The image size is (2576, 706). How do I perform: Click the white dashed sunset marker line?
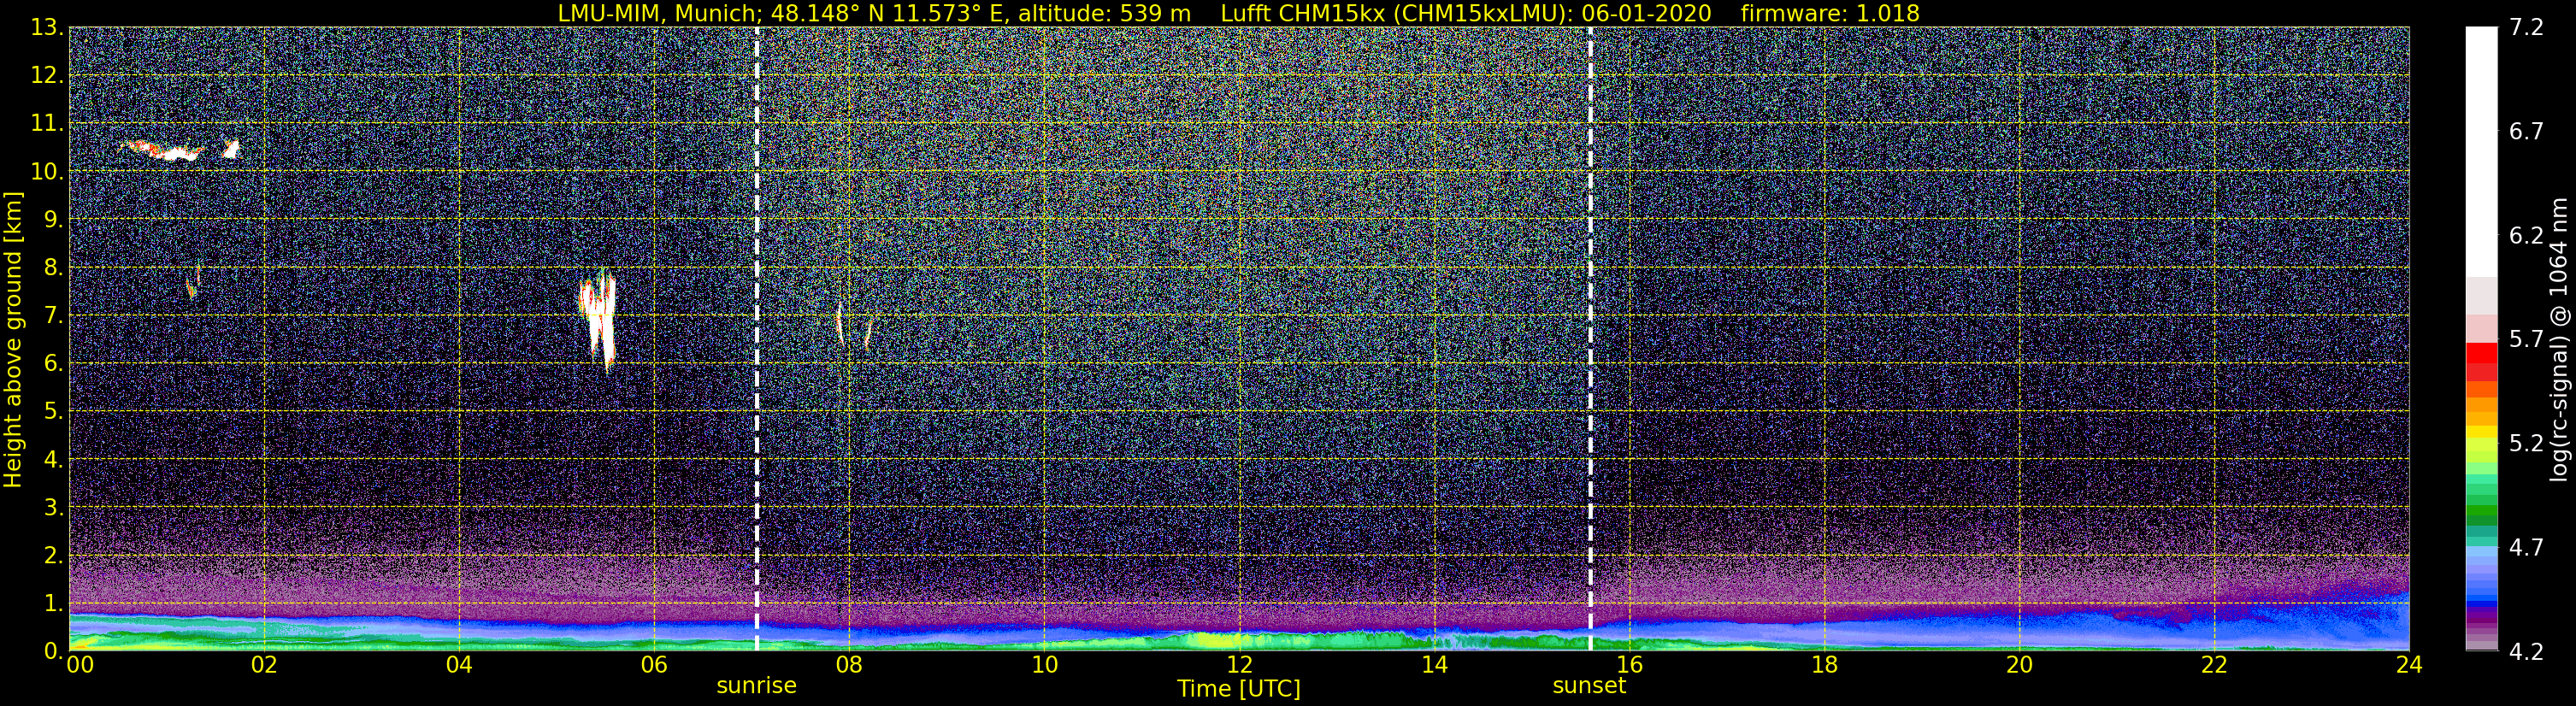[x=1590, y=339]
